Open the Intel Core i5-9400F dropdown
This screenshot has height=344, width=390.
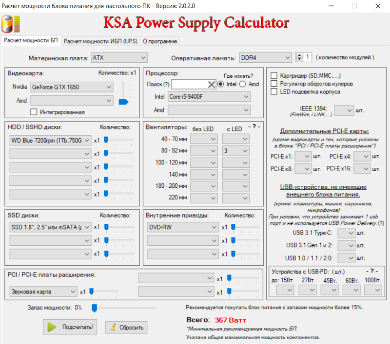(x=209, y=96)
